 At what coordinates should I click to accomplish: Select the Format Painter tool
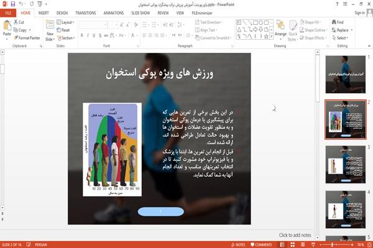[27, 38]
